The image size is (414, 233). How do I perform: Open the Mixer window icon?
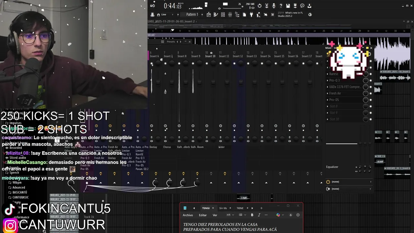[230, 15]
